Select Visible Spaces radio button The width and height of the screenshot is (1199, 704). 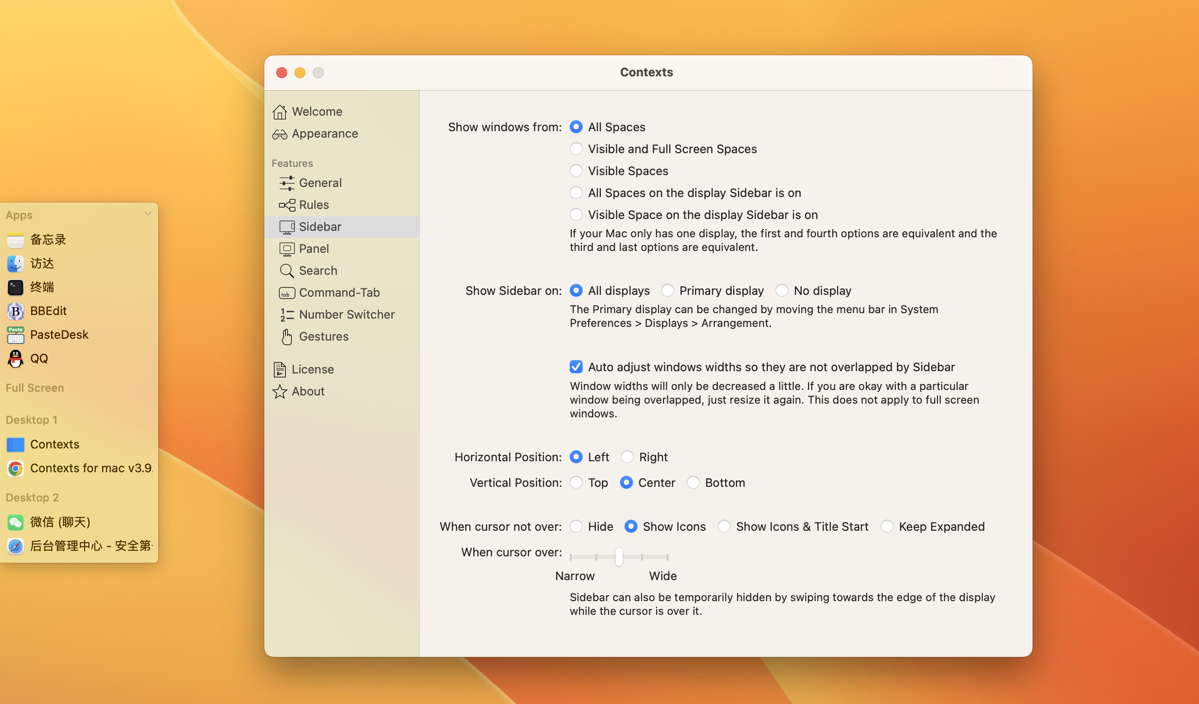click(576, 171)
